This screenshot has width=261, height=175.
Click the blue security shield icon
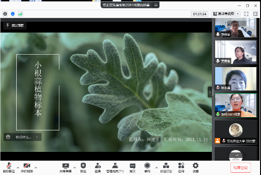point(13,14)
